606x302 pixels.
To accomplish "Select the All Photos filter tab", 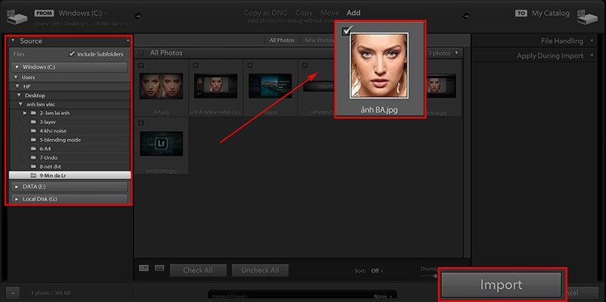I will [x=282, y=40].
